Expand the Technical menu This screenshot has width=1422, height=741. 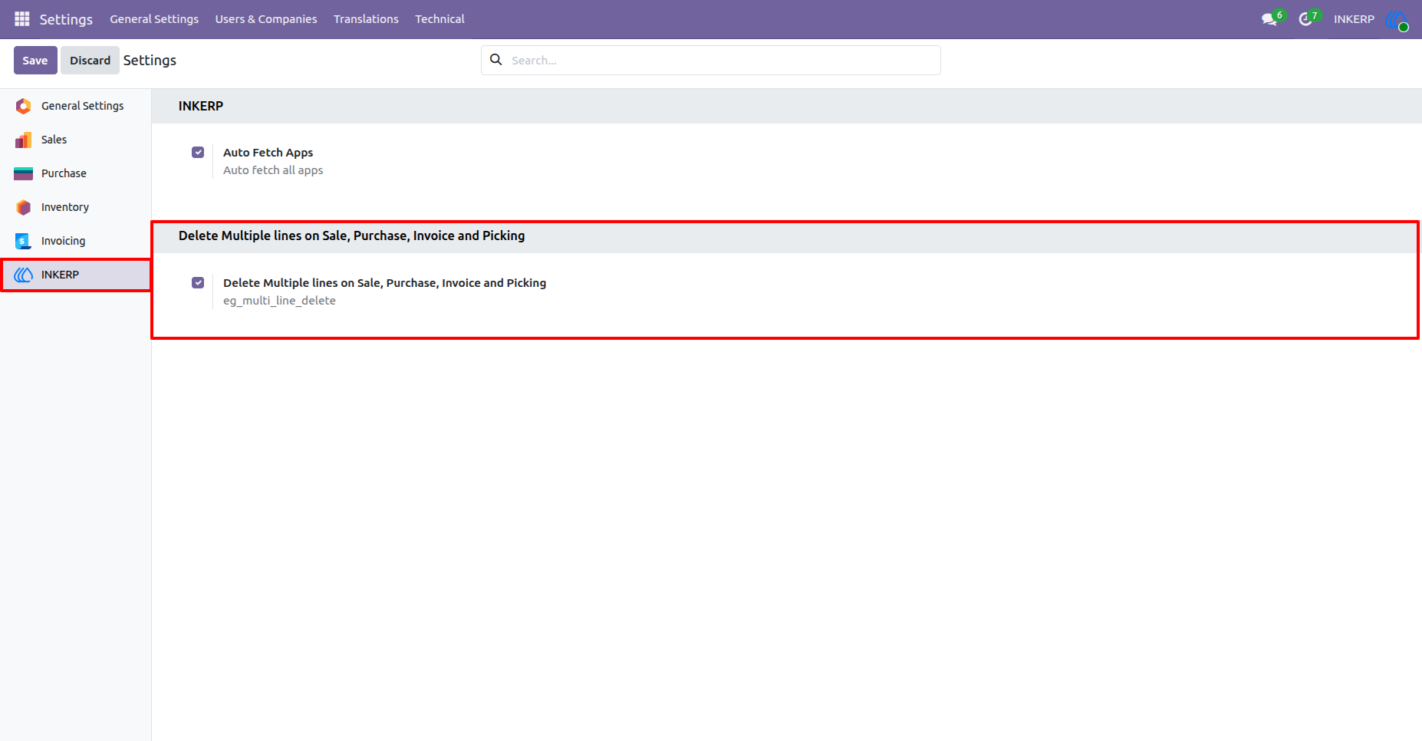click(439, 19)
